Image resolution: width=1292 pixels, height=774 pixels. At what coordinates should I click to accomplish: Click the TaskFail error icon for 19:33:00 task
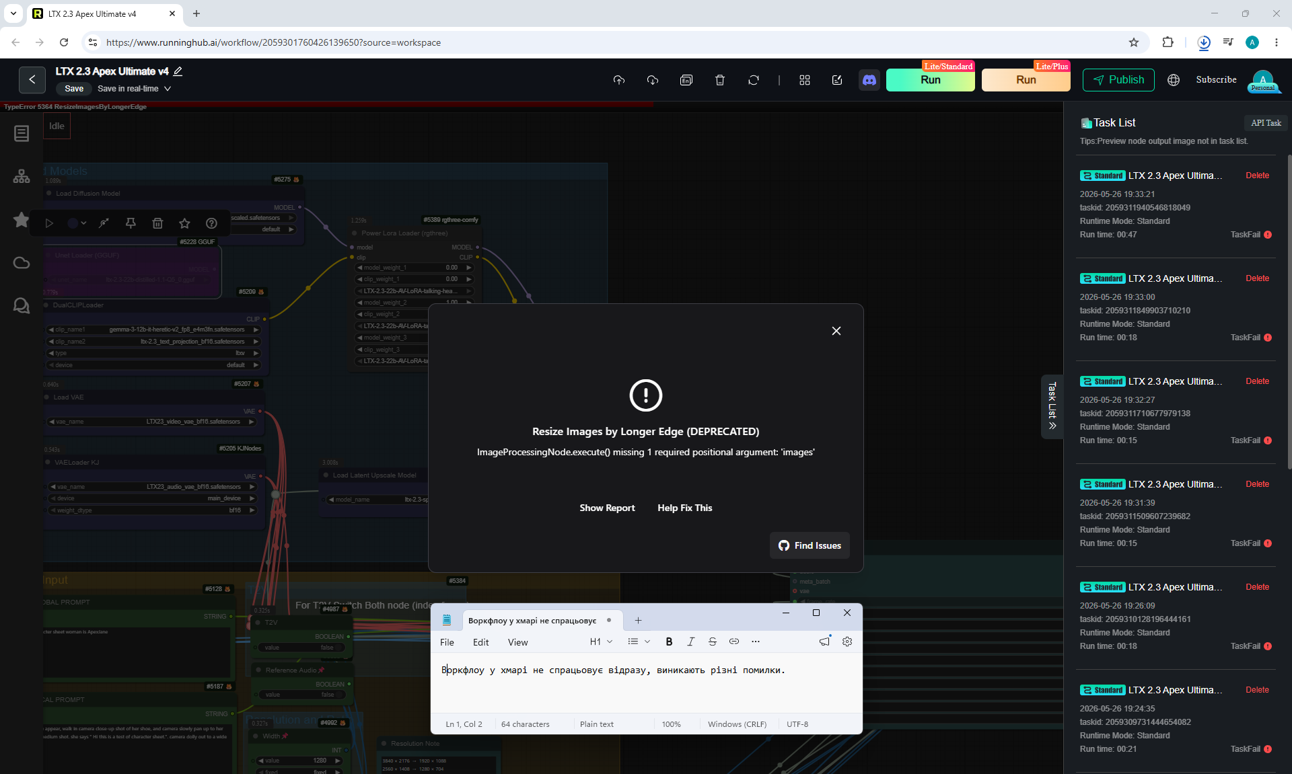[x=1268, y=338]
